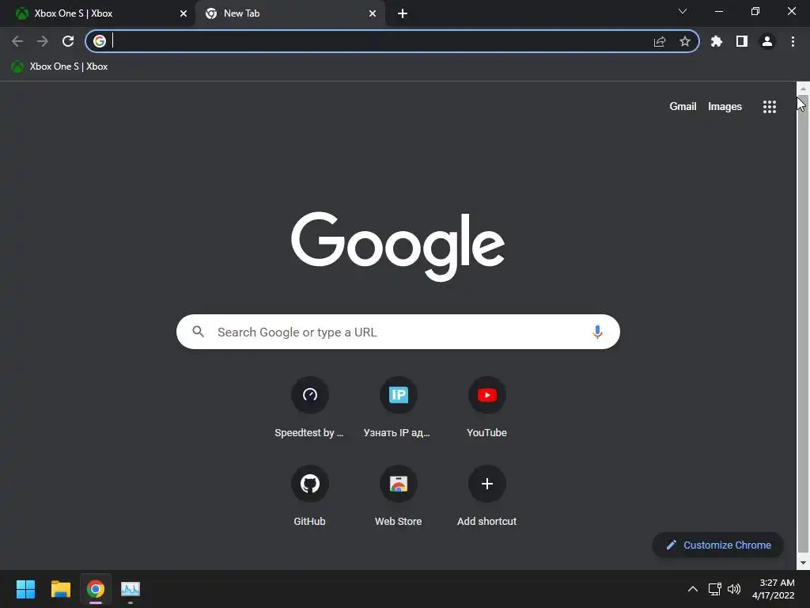Open the GitHub shortcut
810x608 pixels.
click(x=309, y=496)
